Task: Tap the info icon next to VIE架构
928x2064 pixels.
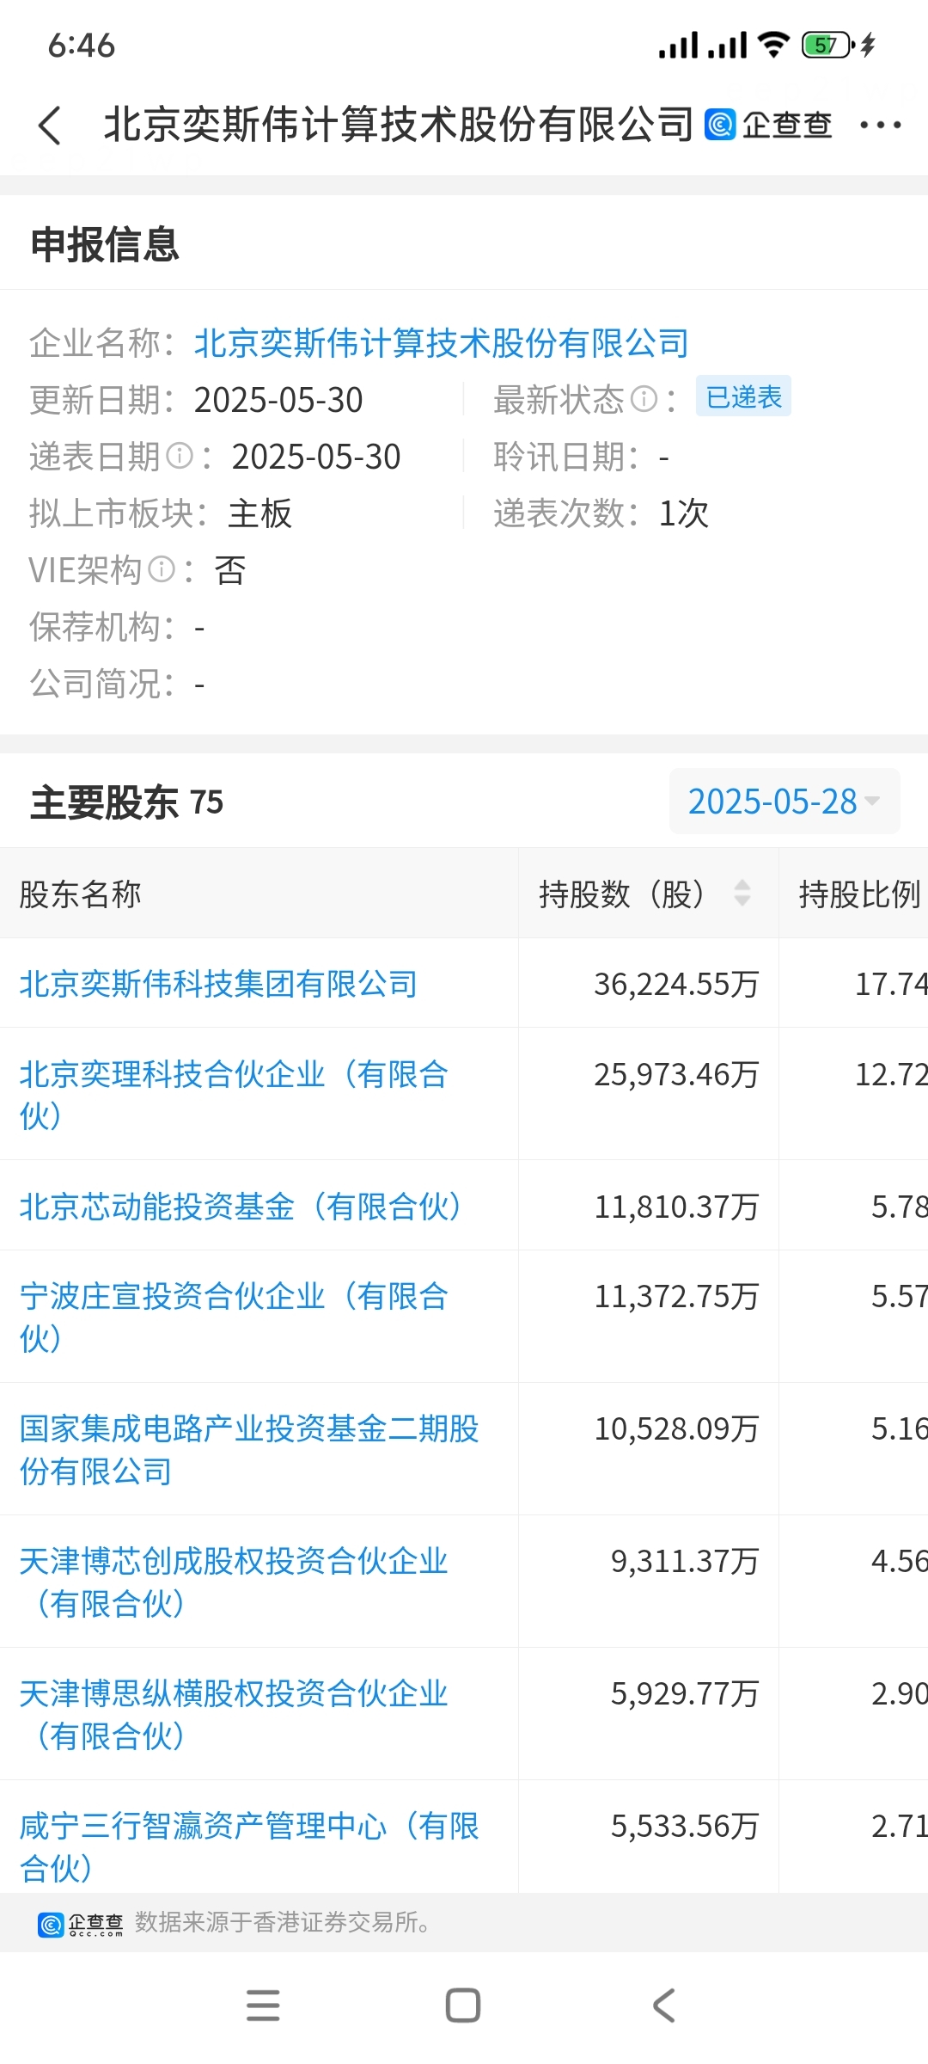Action: click(162, 569)
